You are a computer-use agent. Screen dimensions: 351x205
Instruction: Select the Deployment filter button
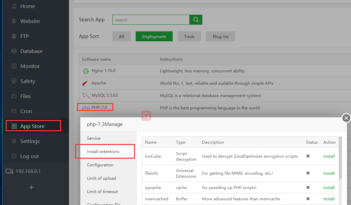(x=154, y=36)
